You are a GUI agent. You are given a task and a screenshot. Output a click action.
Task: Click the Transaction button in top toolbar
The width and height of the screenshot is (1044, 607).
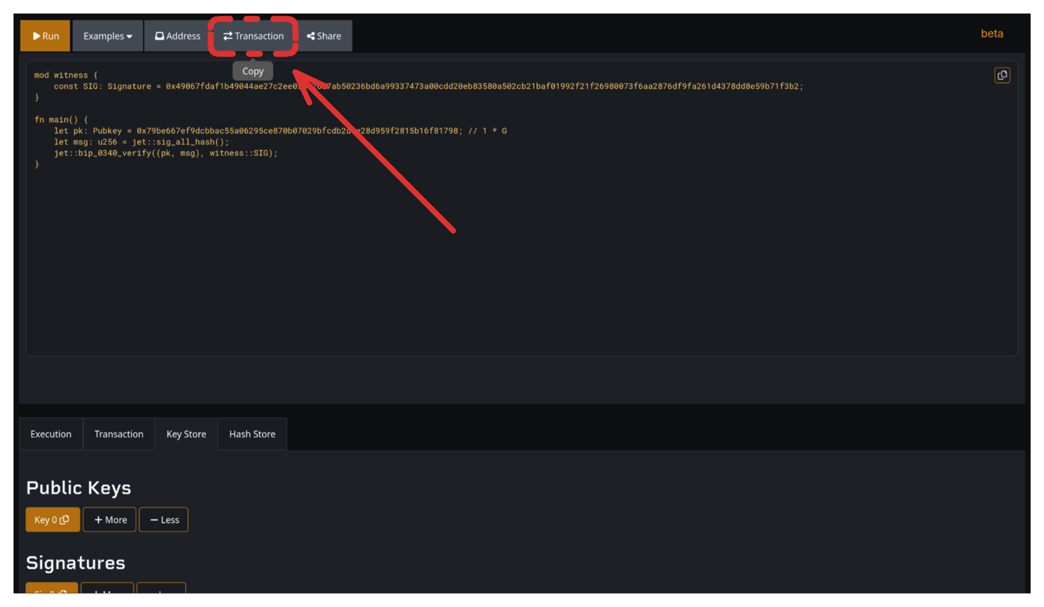click(x=253, y=36)
